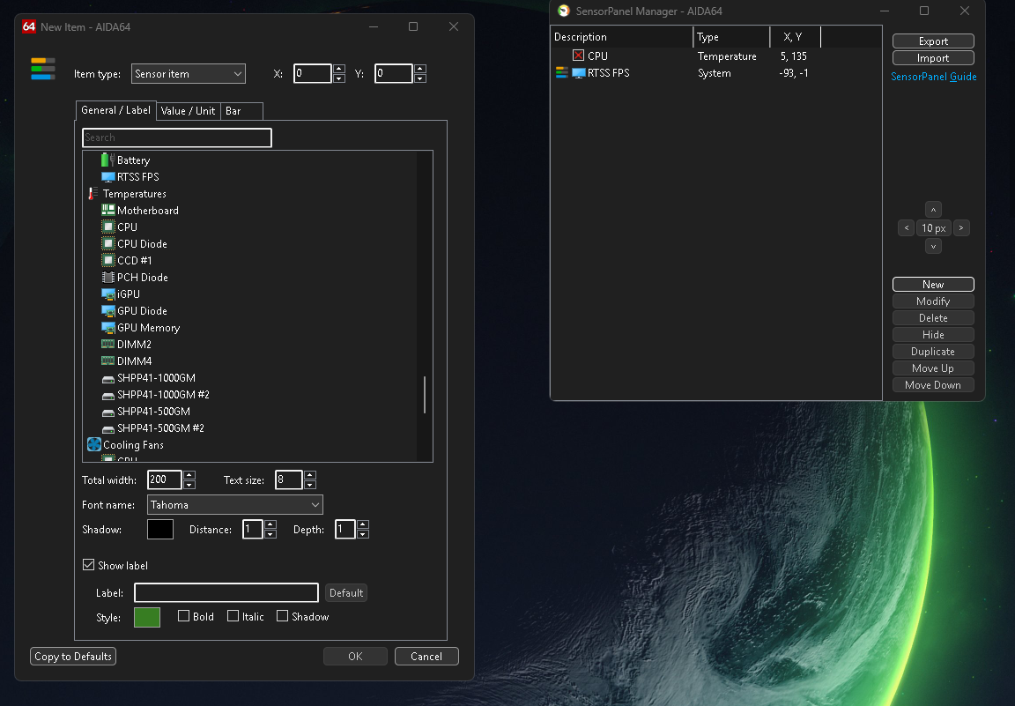Open the SensorPanel Guide link

pos(933,77)
